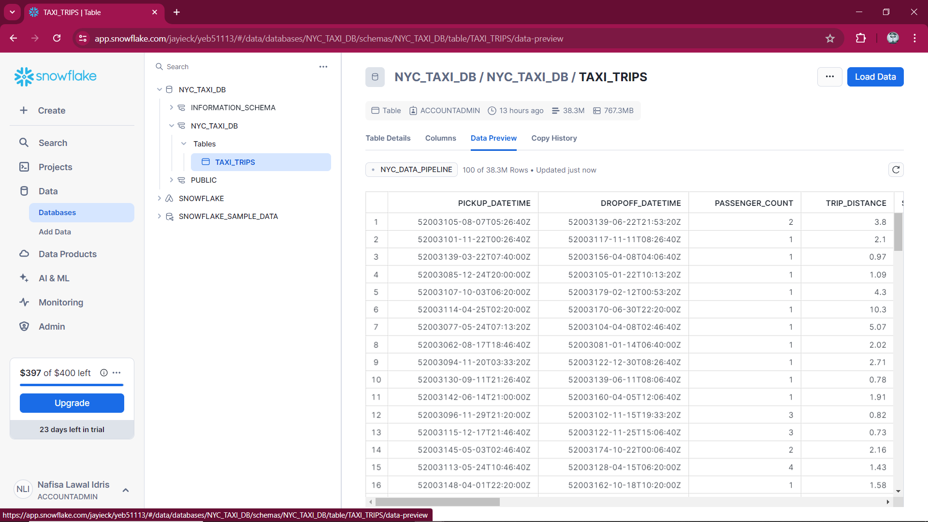The height and width of the screenshot is (522, 928).
Task: Open the Chrome profile avatar
Action: [893, 38]
